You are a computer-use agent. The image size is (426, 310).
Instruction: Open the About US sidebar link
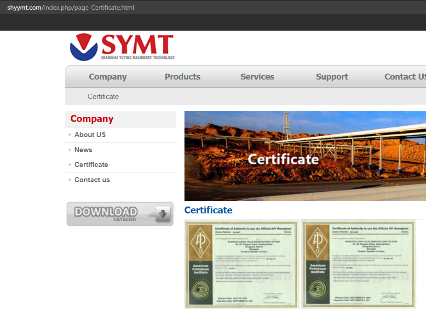coord(90,135)
